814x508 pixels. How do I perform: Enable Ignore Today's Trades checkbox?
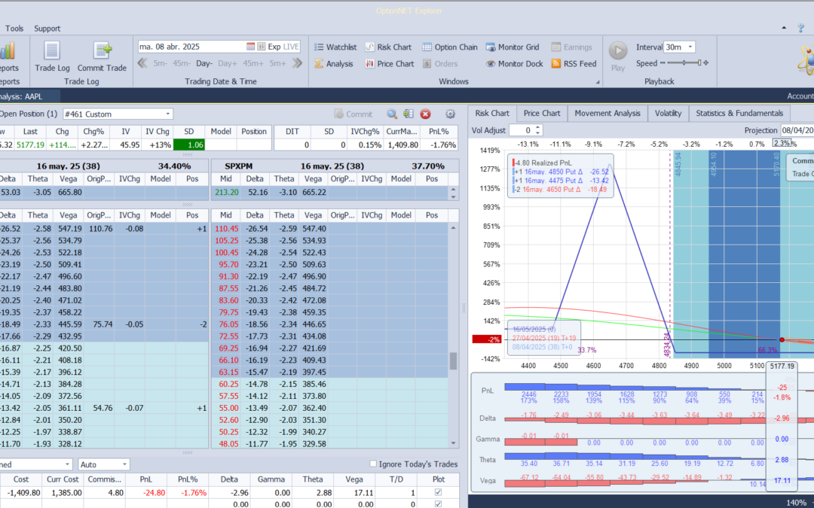(374, 464)
